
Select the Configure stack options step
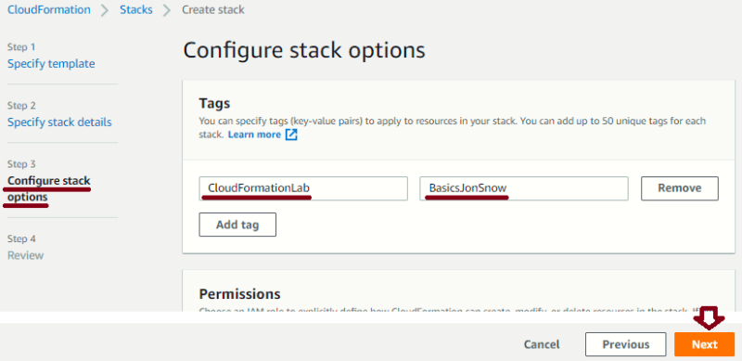tap(49, 188)
